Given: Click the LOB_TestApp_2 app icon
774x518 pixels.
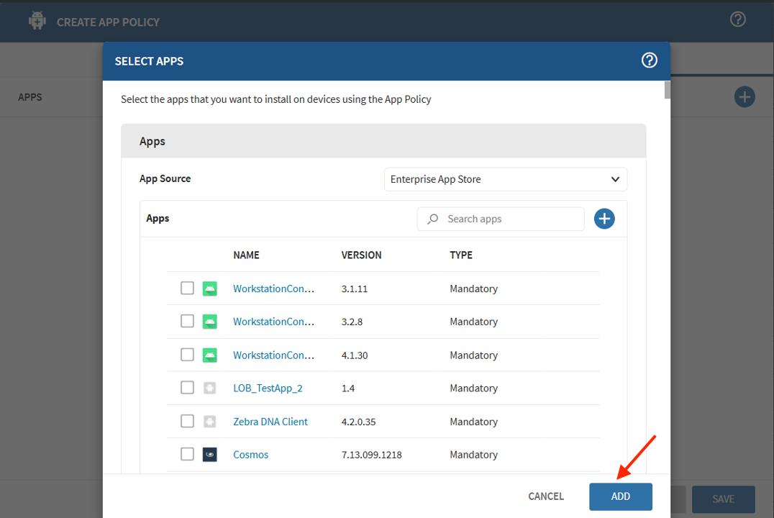Looking at the screenshot, I should pyautogui.click(x=210, y=388).
